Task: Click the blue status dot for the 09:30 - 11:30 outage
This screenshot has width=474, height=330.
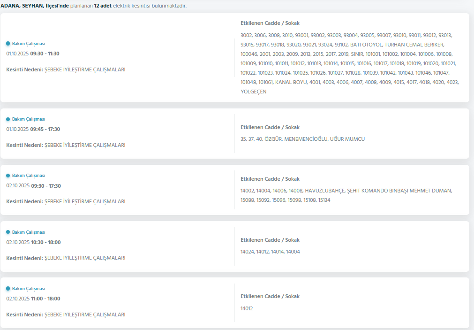Action: [x=8, y=44]
